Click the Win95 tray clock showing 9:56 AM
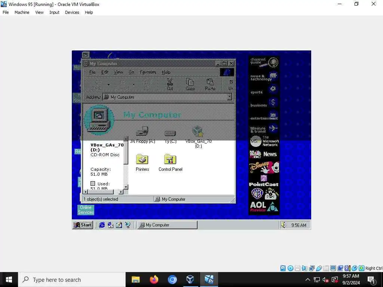Image resolution: width=383 pixels, height=287 pixels. pos(298,225)
